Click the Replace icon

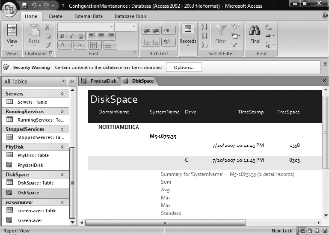[x=268, y=27]
